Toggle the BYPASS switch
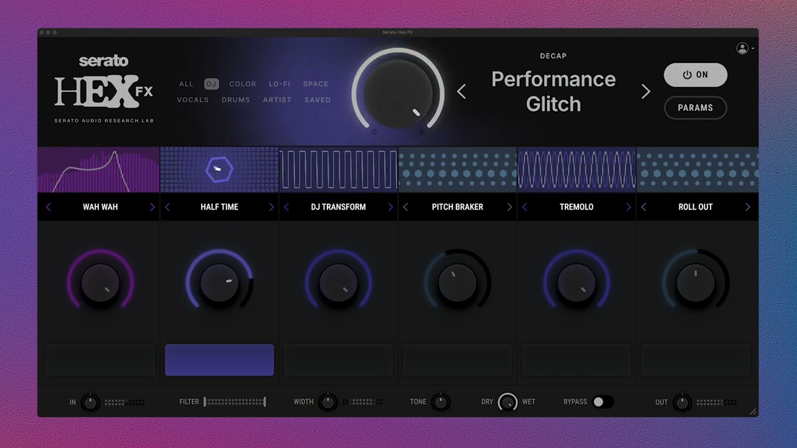The width and height of the screenshot is (797, 448). click(603, 402)
